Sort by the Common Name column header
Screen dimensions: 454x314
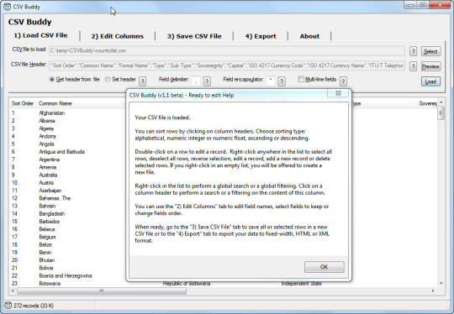[55, 103]
